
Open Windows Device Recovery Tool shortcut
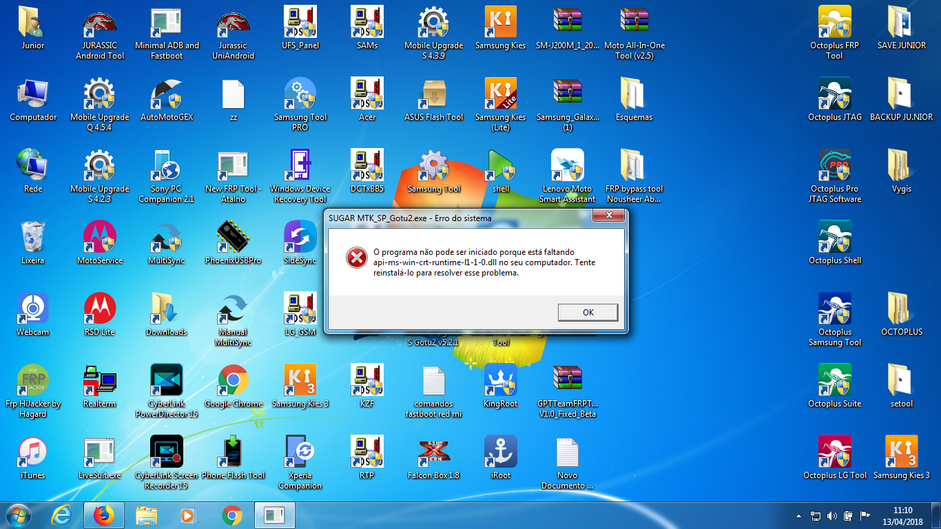(300, 176)
